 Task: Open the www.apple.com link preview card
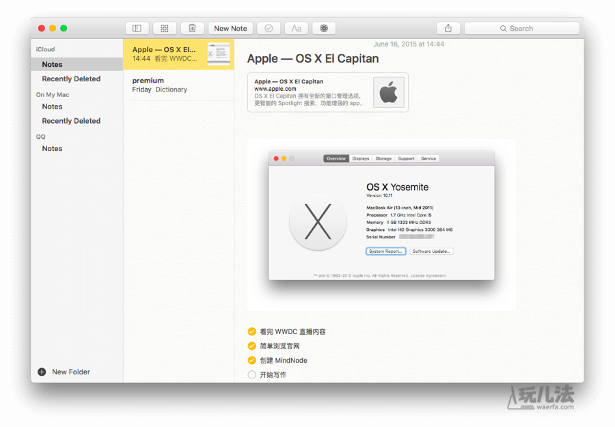click(x=328, y=92)
